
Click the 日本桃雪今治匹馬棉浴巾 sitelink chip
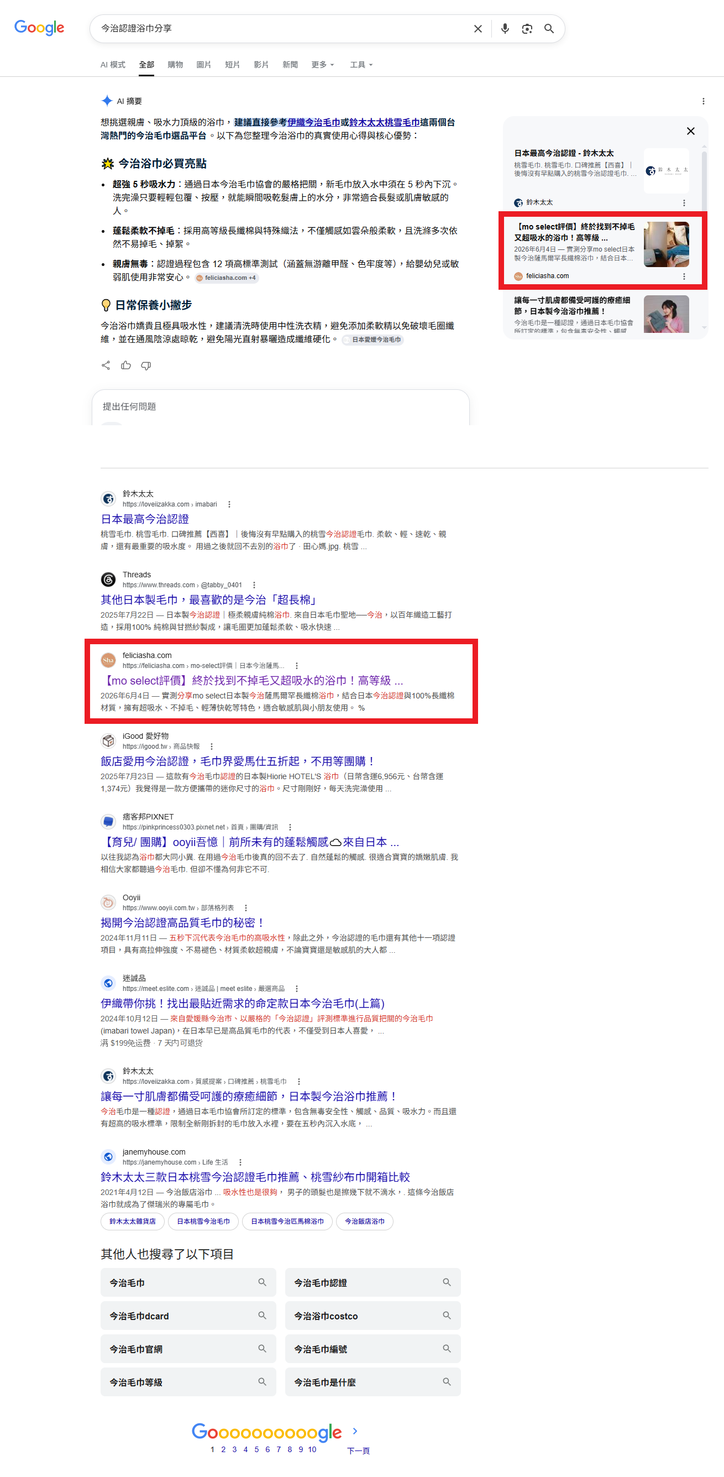[287, 1222]
